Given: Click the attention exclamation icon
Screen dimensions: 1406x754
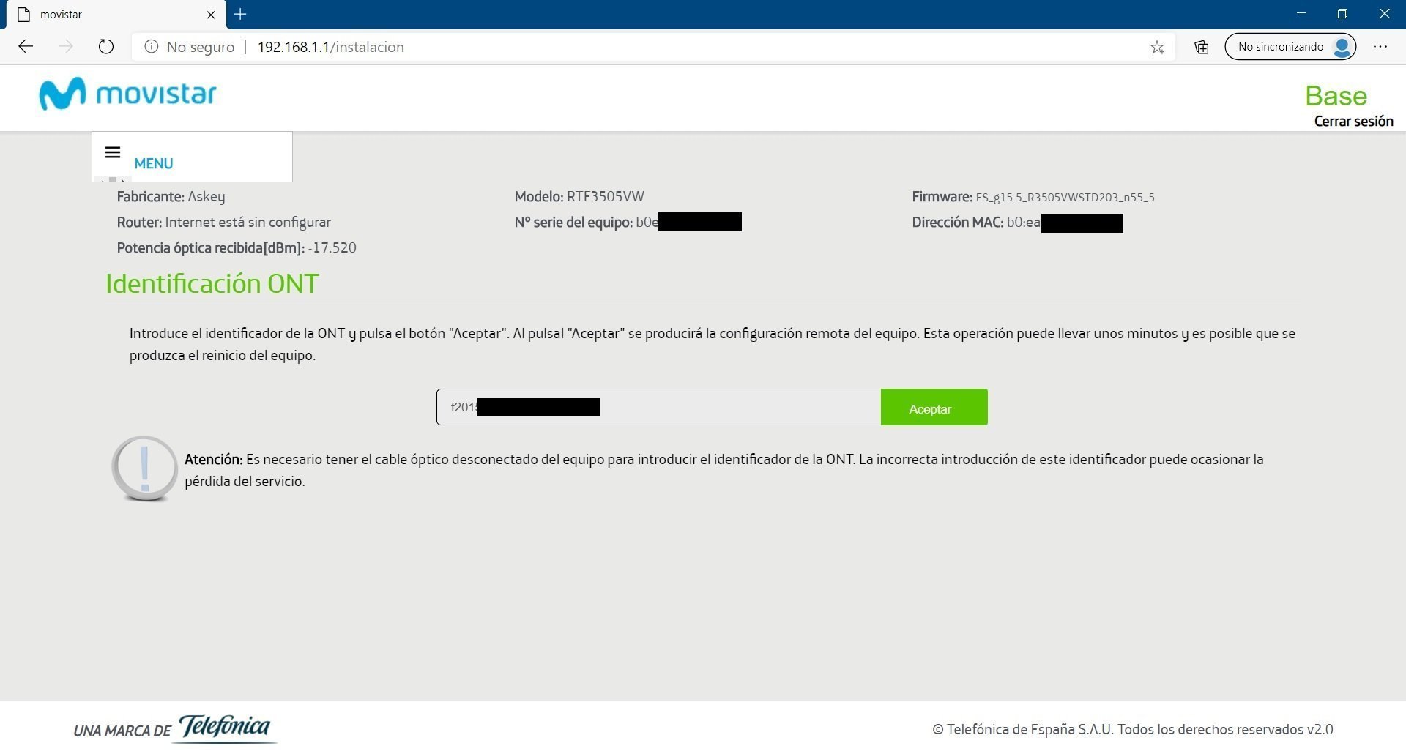Looking at the screenshot, I should [x=144, y=469].
